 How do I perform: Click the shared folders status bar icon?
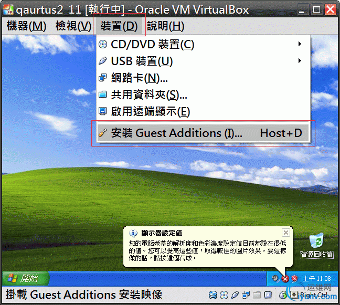pos(257,295)
